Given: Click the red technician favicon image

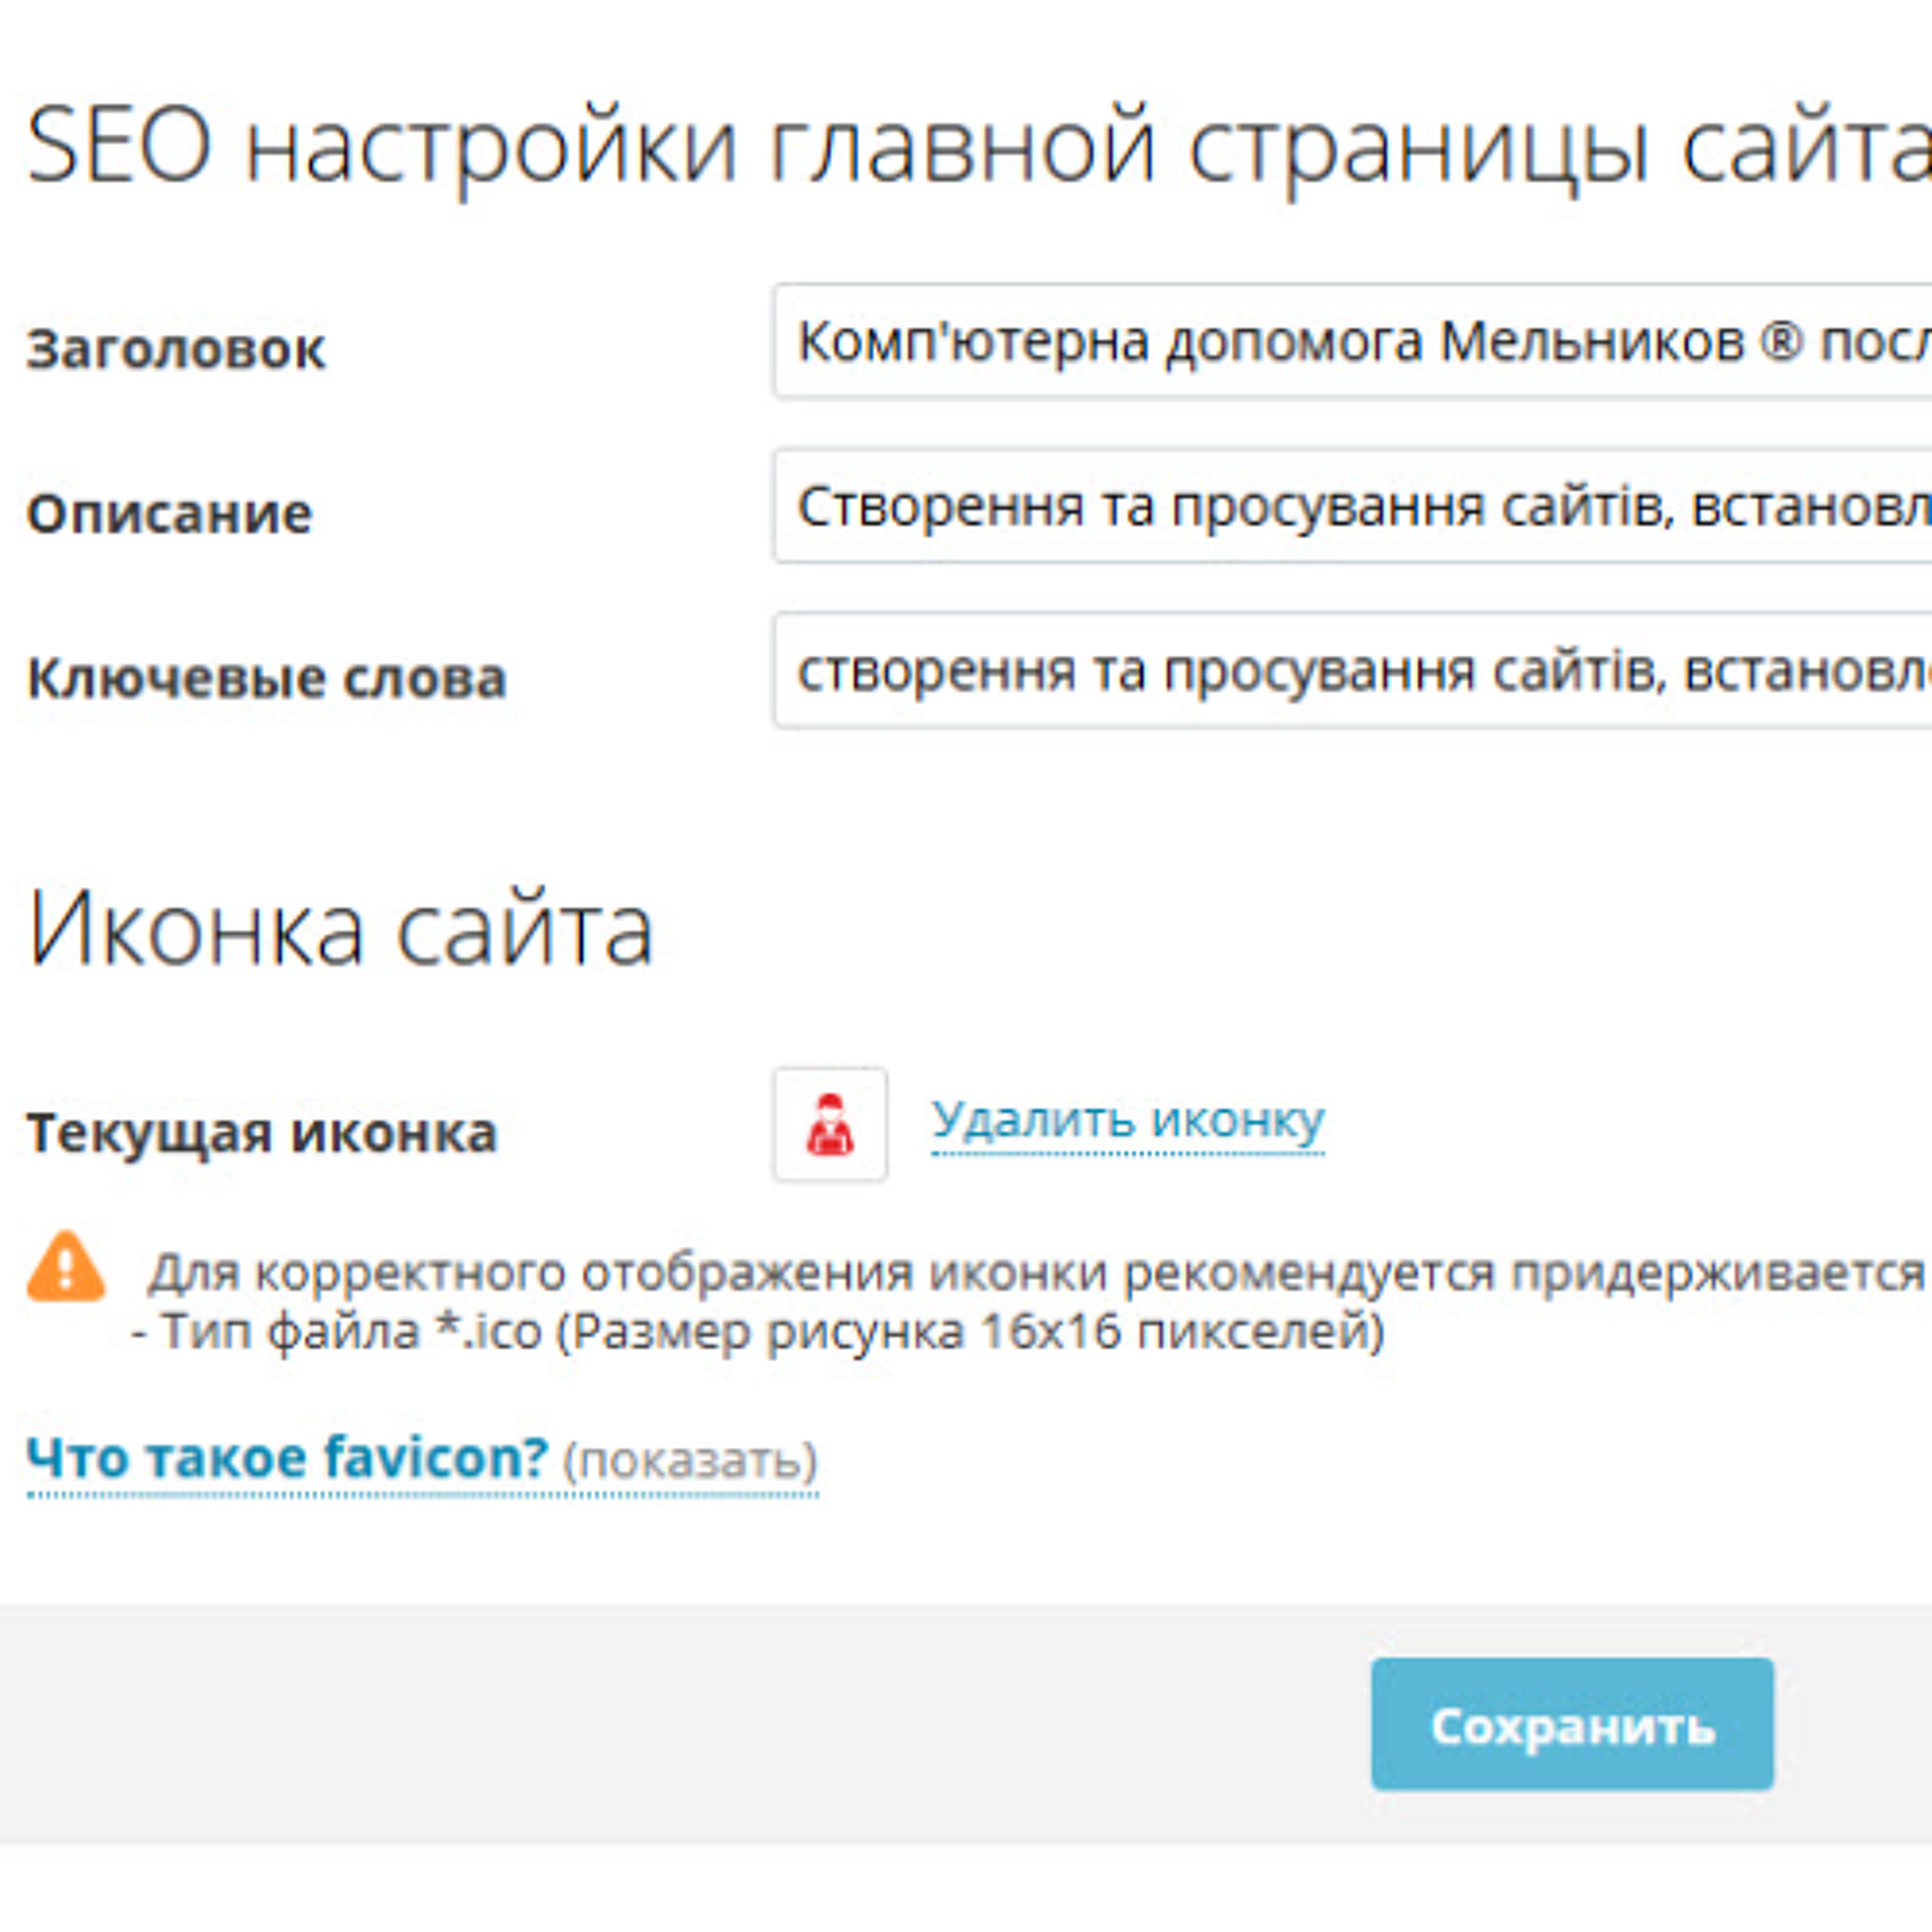Looking at the screenshot, I should [830, 1125].
